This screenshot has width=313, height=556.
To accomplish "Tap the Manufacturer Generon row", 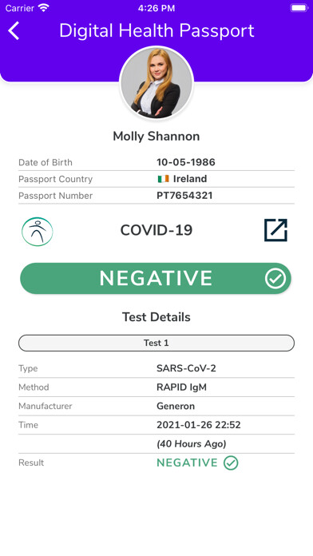I will [x=156, y=406].
